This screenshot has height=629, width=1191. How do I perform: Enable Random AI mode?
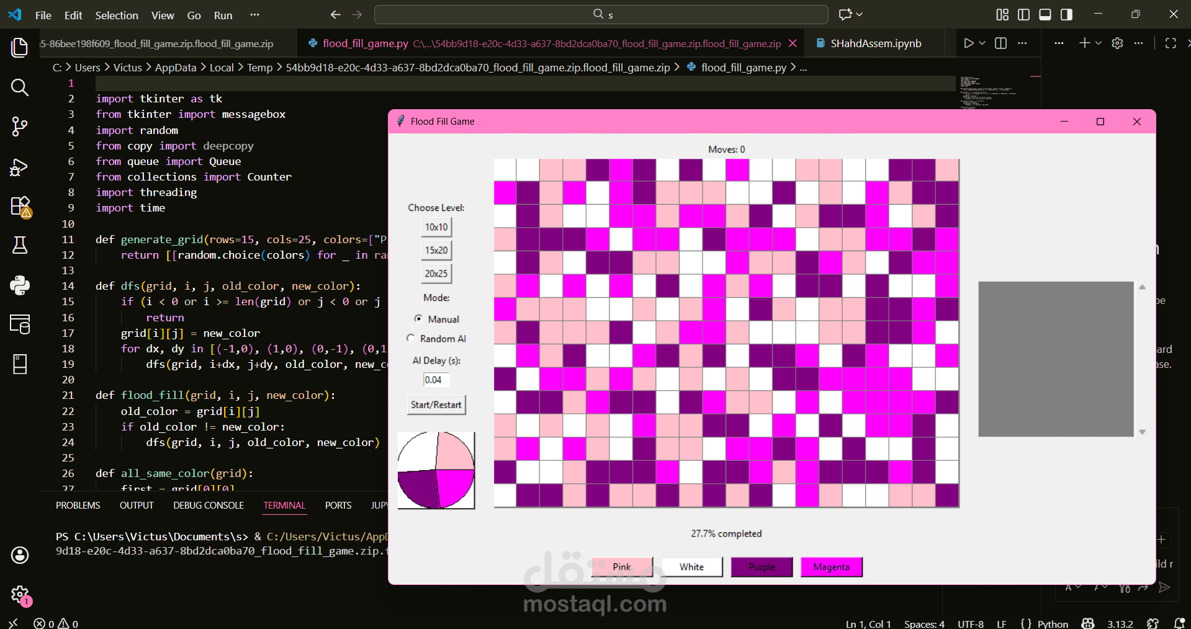(x=410, y=338)
